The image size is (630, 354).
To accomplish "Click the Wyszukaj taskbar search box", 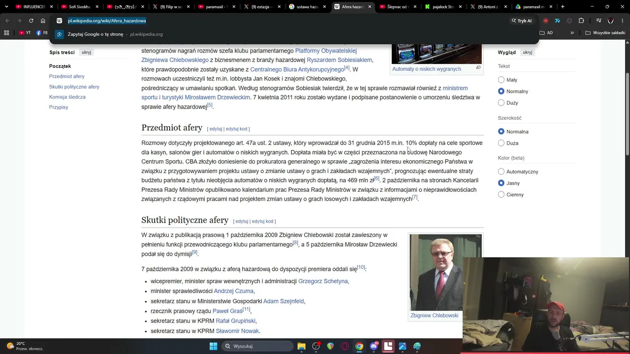I will 256,346.
